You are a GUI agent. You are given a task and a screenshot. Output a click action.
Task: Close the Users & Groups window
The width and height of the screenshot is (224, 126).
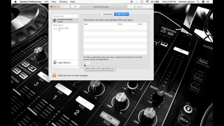tap(51, 7)
